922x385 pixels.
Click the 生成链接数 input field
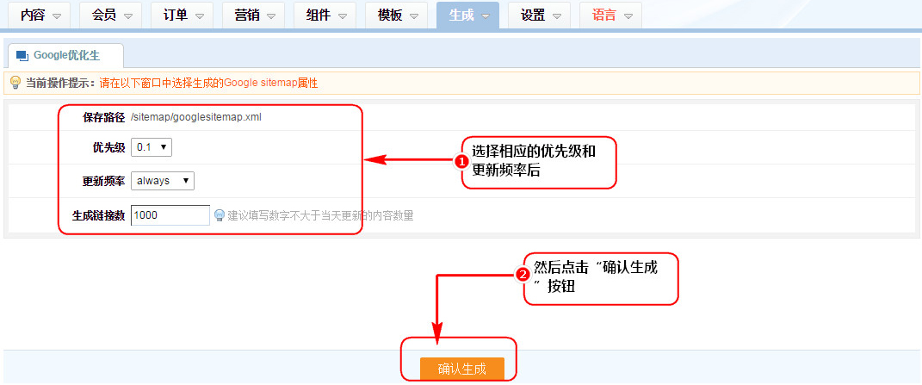(x=170, y=215)
